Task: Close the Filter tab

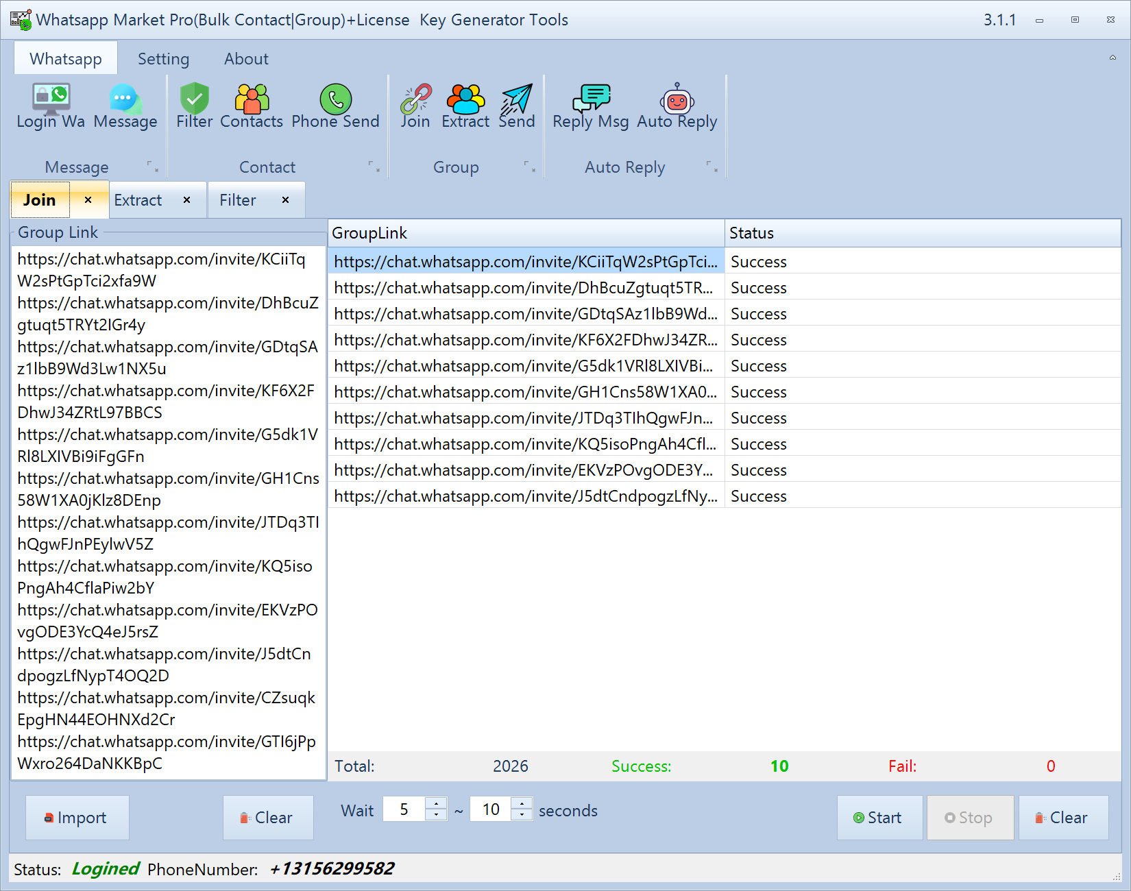Action: click(285, 200)
